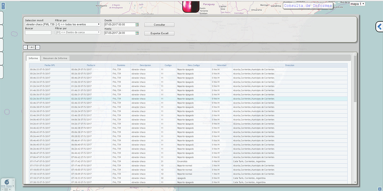This screenshot has width=383, height=191.
Task: Sort by the Fecha in column header
Action: pos(91,65)
